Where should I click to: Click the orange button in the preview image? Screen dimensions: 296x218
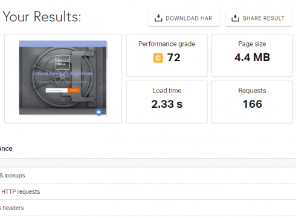point(74,90)
